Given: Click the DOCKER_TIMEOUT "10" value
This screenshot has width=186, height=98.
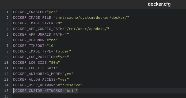Looking at the screenshot, I should point(51,46).
